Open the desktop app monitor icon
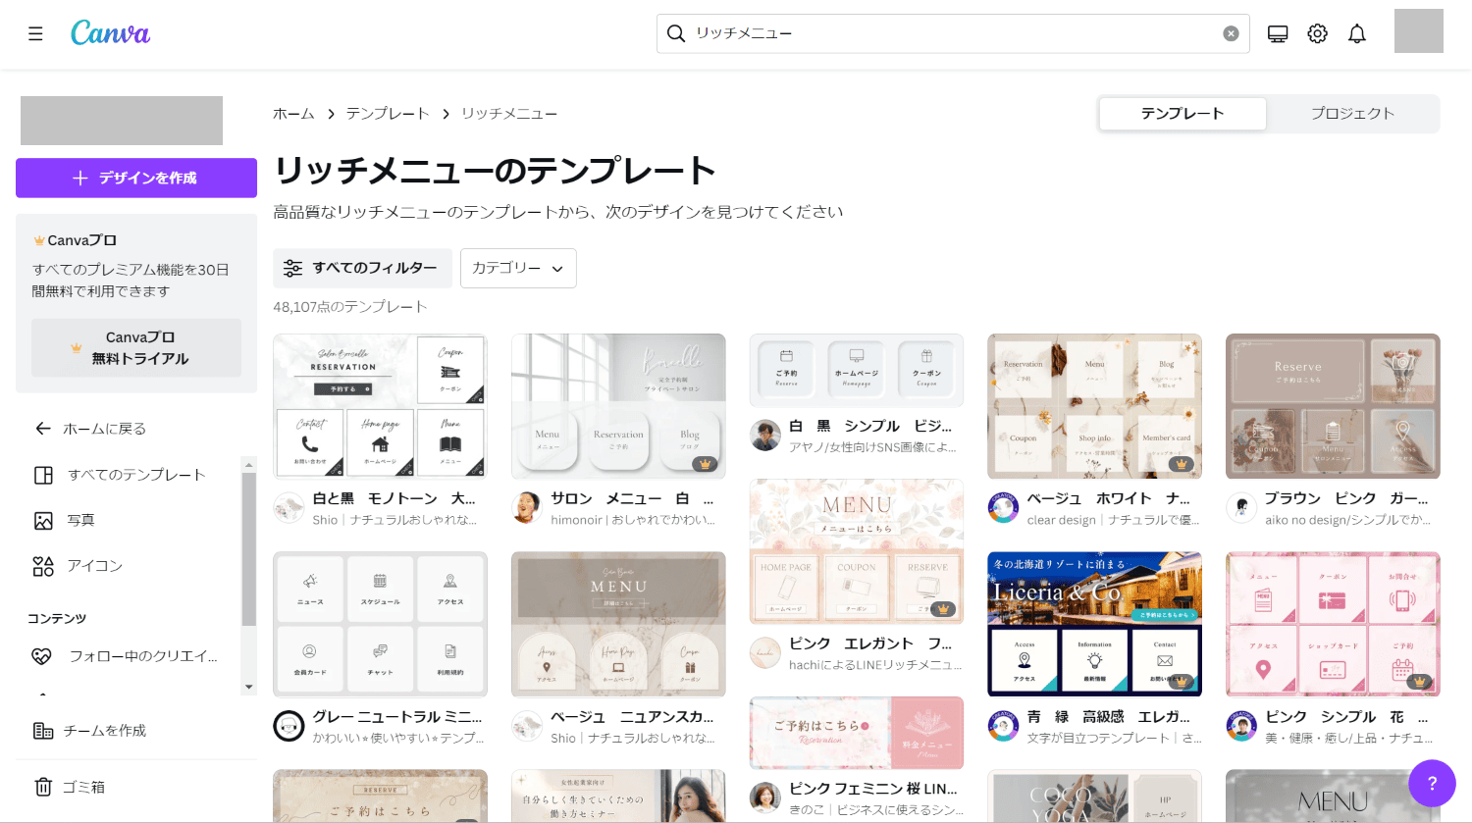The image size is (1472, 823). tap(1278, 34)
